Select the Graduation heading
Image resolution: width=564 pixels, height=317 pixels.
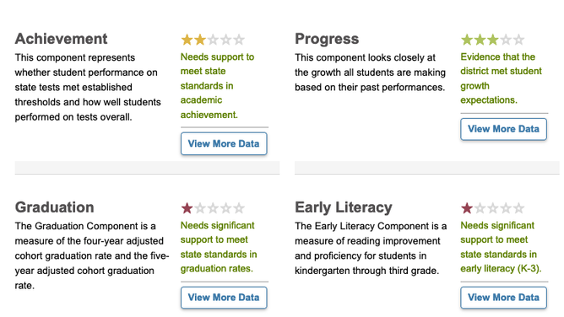pos(54,207)
